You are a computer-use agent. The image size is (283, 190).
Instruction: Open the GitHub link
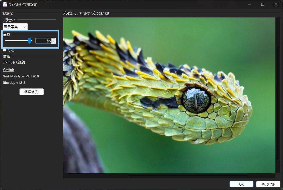(9, 70)
